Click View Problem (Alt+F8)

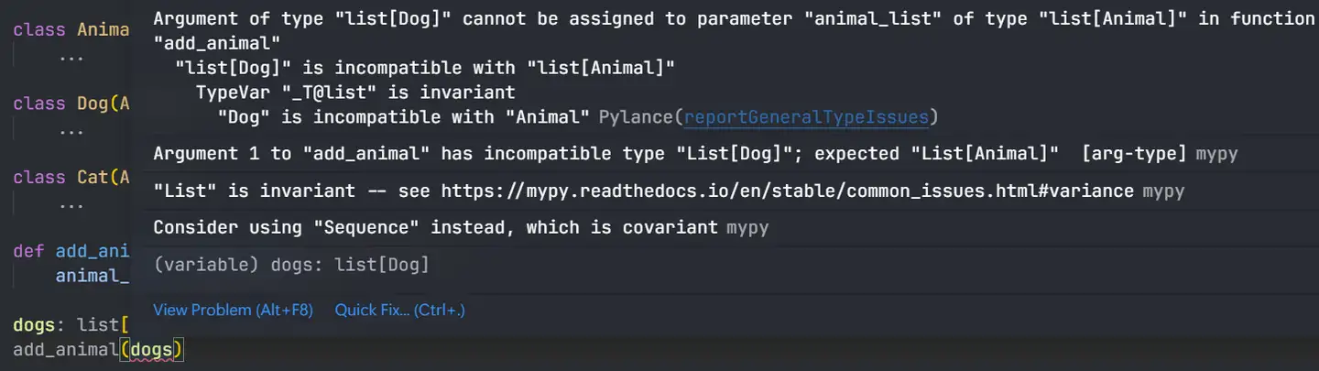tap(233, 311)
